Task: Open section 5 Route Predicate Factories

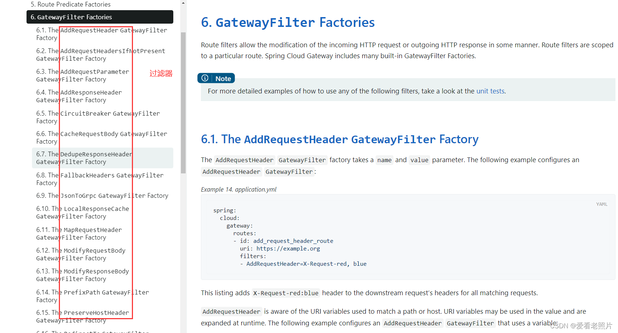Action: coord(70,4)
